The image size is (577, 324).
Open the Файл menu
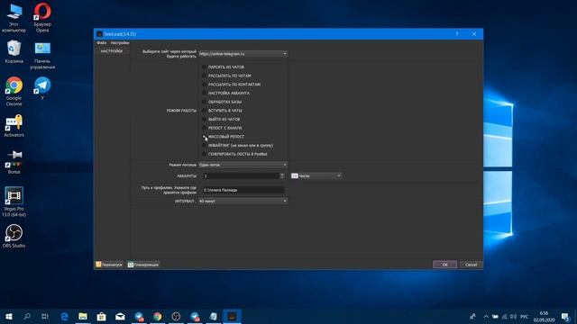[x=102, y=43]
